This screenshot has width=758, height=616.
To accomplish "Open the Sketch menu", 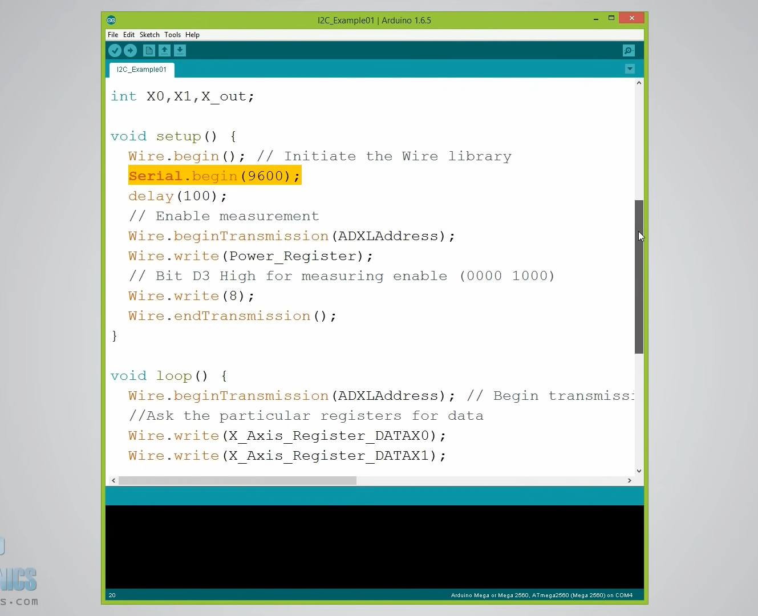I will point(149,35).
